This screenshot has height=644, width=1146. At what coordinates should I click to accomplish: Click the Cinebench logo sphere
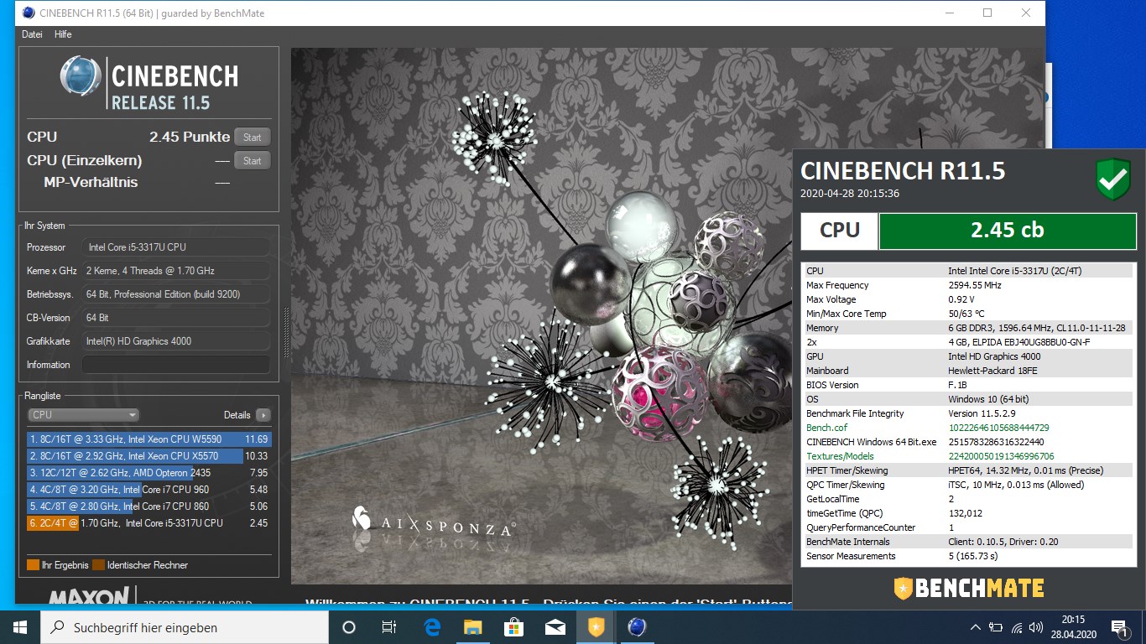click(x=81, y=77)
